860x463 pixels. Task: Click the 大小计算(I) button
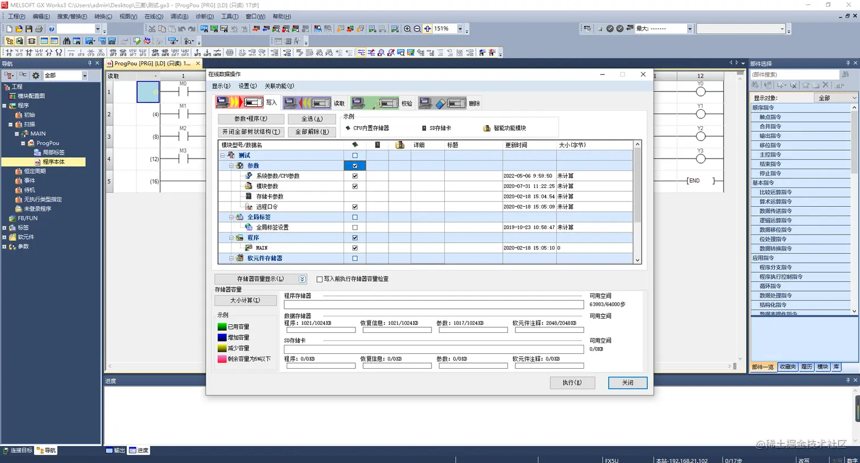(246, 300)
